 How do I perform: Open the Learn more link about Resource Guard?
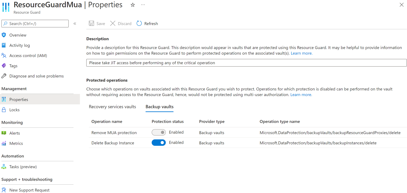pyautogui.click(x=301, y=53)
